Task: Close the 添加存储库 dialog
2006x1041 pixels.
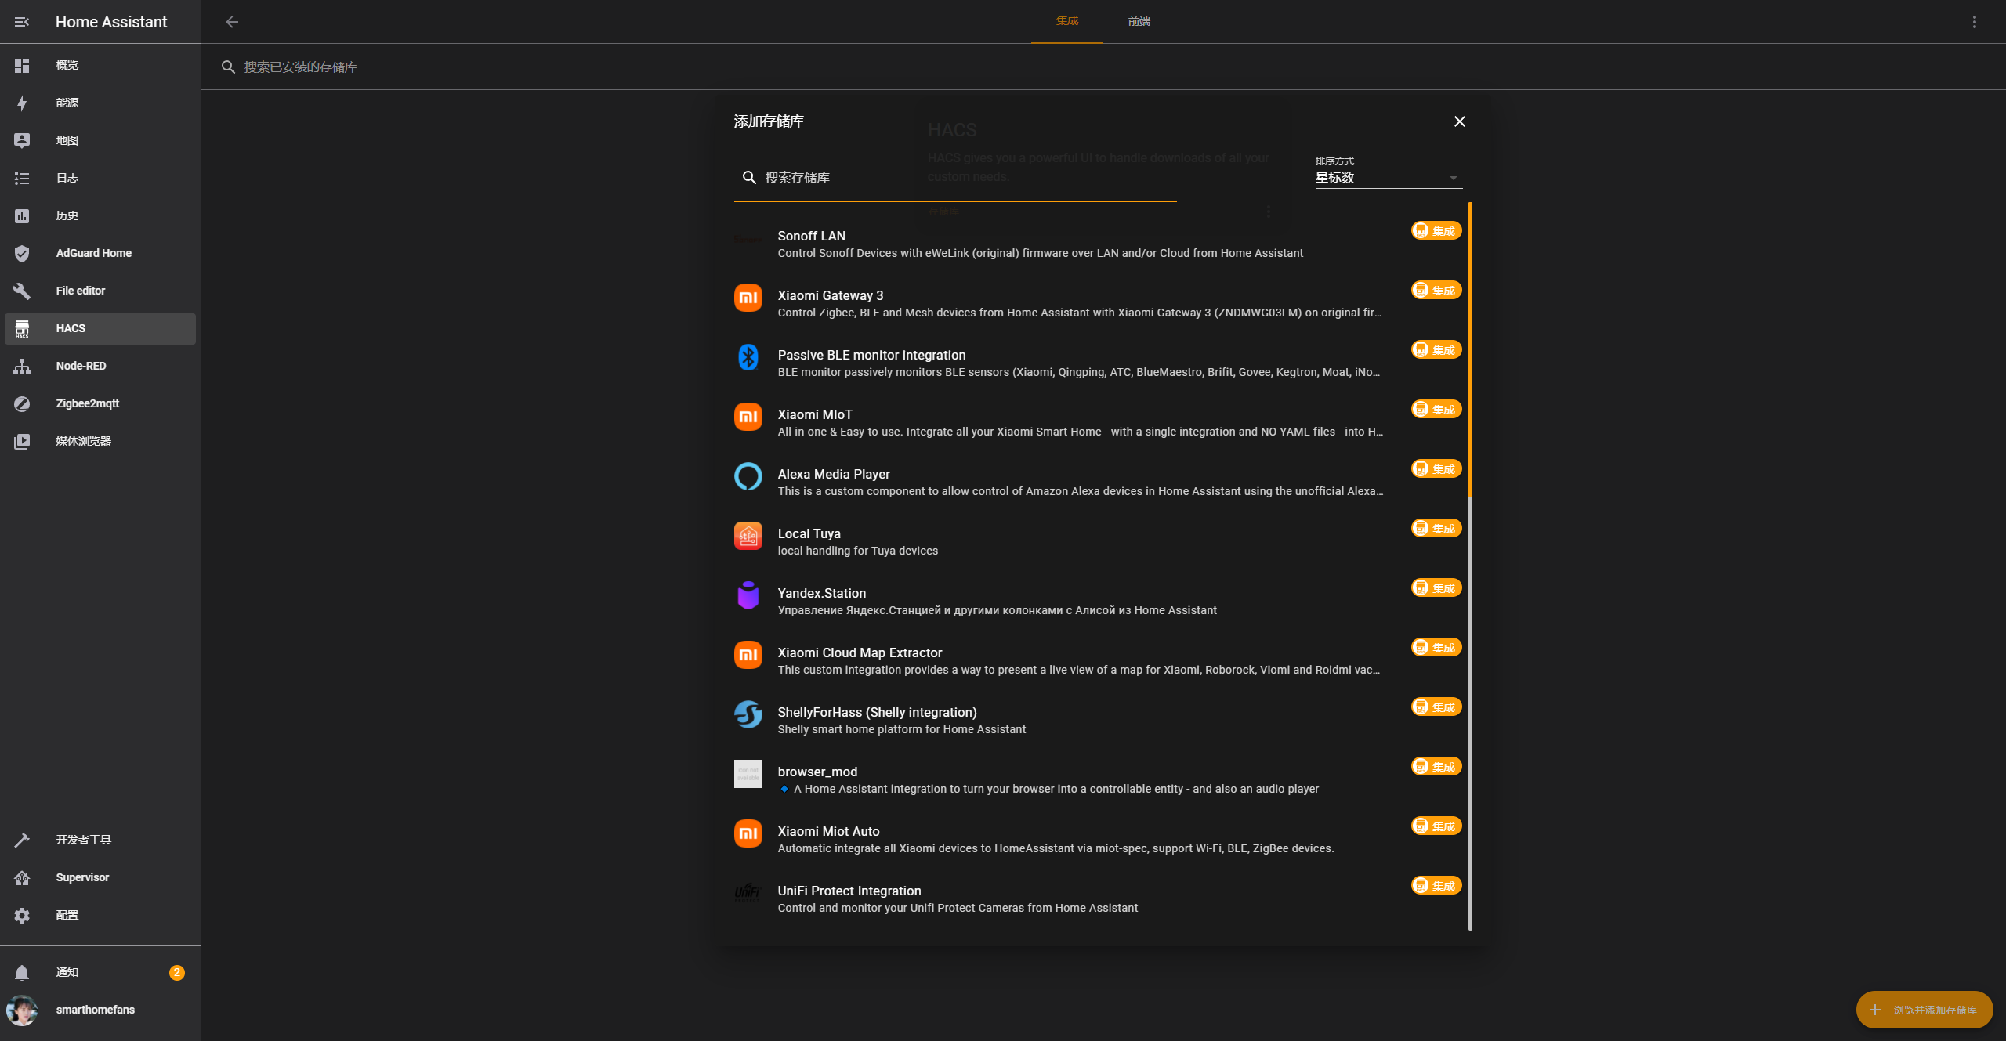Action: pyautogui.click(x=1460, y=121)
